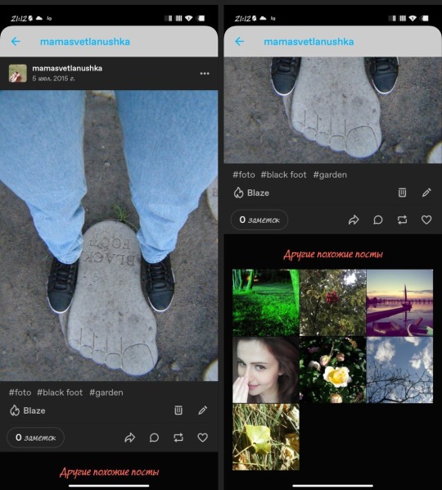This screenshot has width=442, height=490.
Task: Open the sunset boat pier thumbnail
Action: tap(400, 302)
